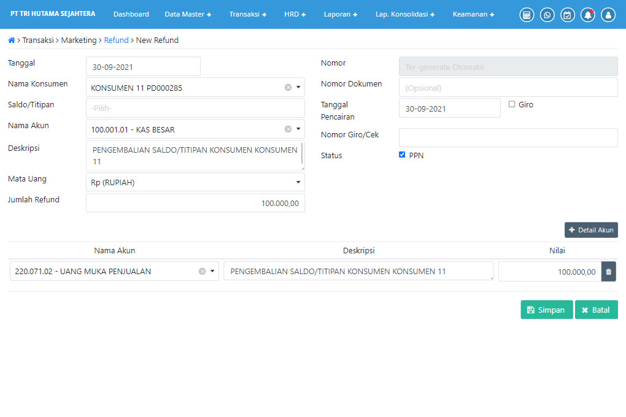
Task: Click the disabled Nomor field
Action: (x=508, y=67)
